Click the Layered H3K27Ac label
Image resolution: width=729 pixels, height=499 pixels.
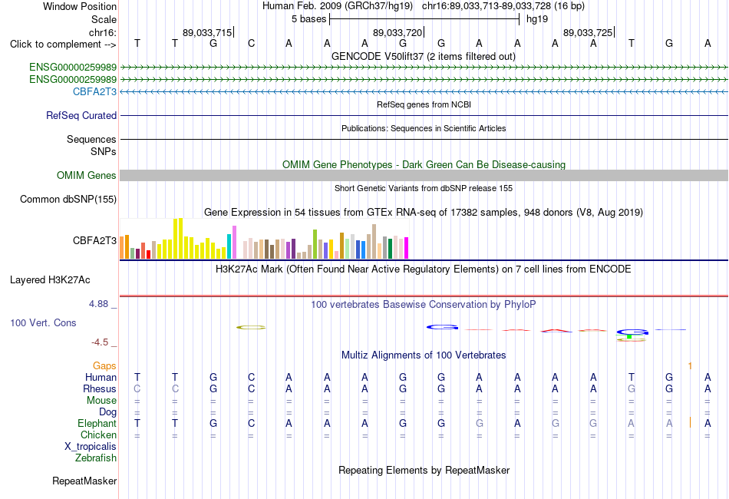[x=50, y=280]
